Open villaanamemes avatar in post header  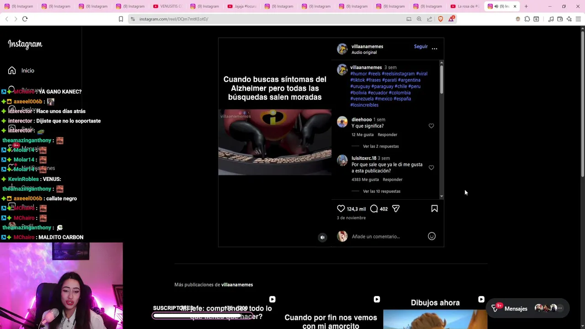pos(342,49)
